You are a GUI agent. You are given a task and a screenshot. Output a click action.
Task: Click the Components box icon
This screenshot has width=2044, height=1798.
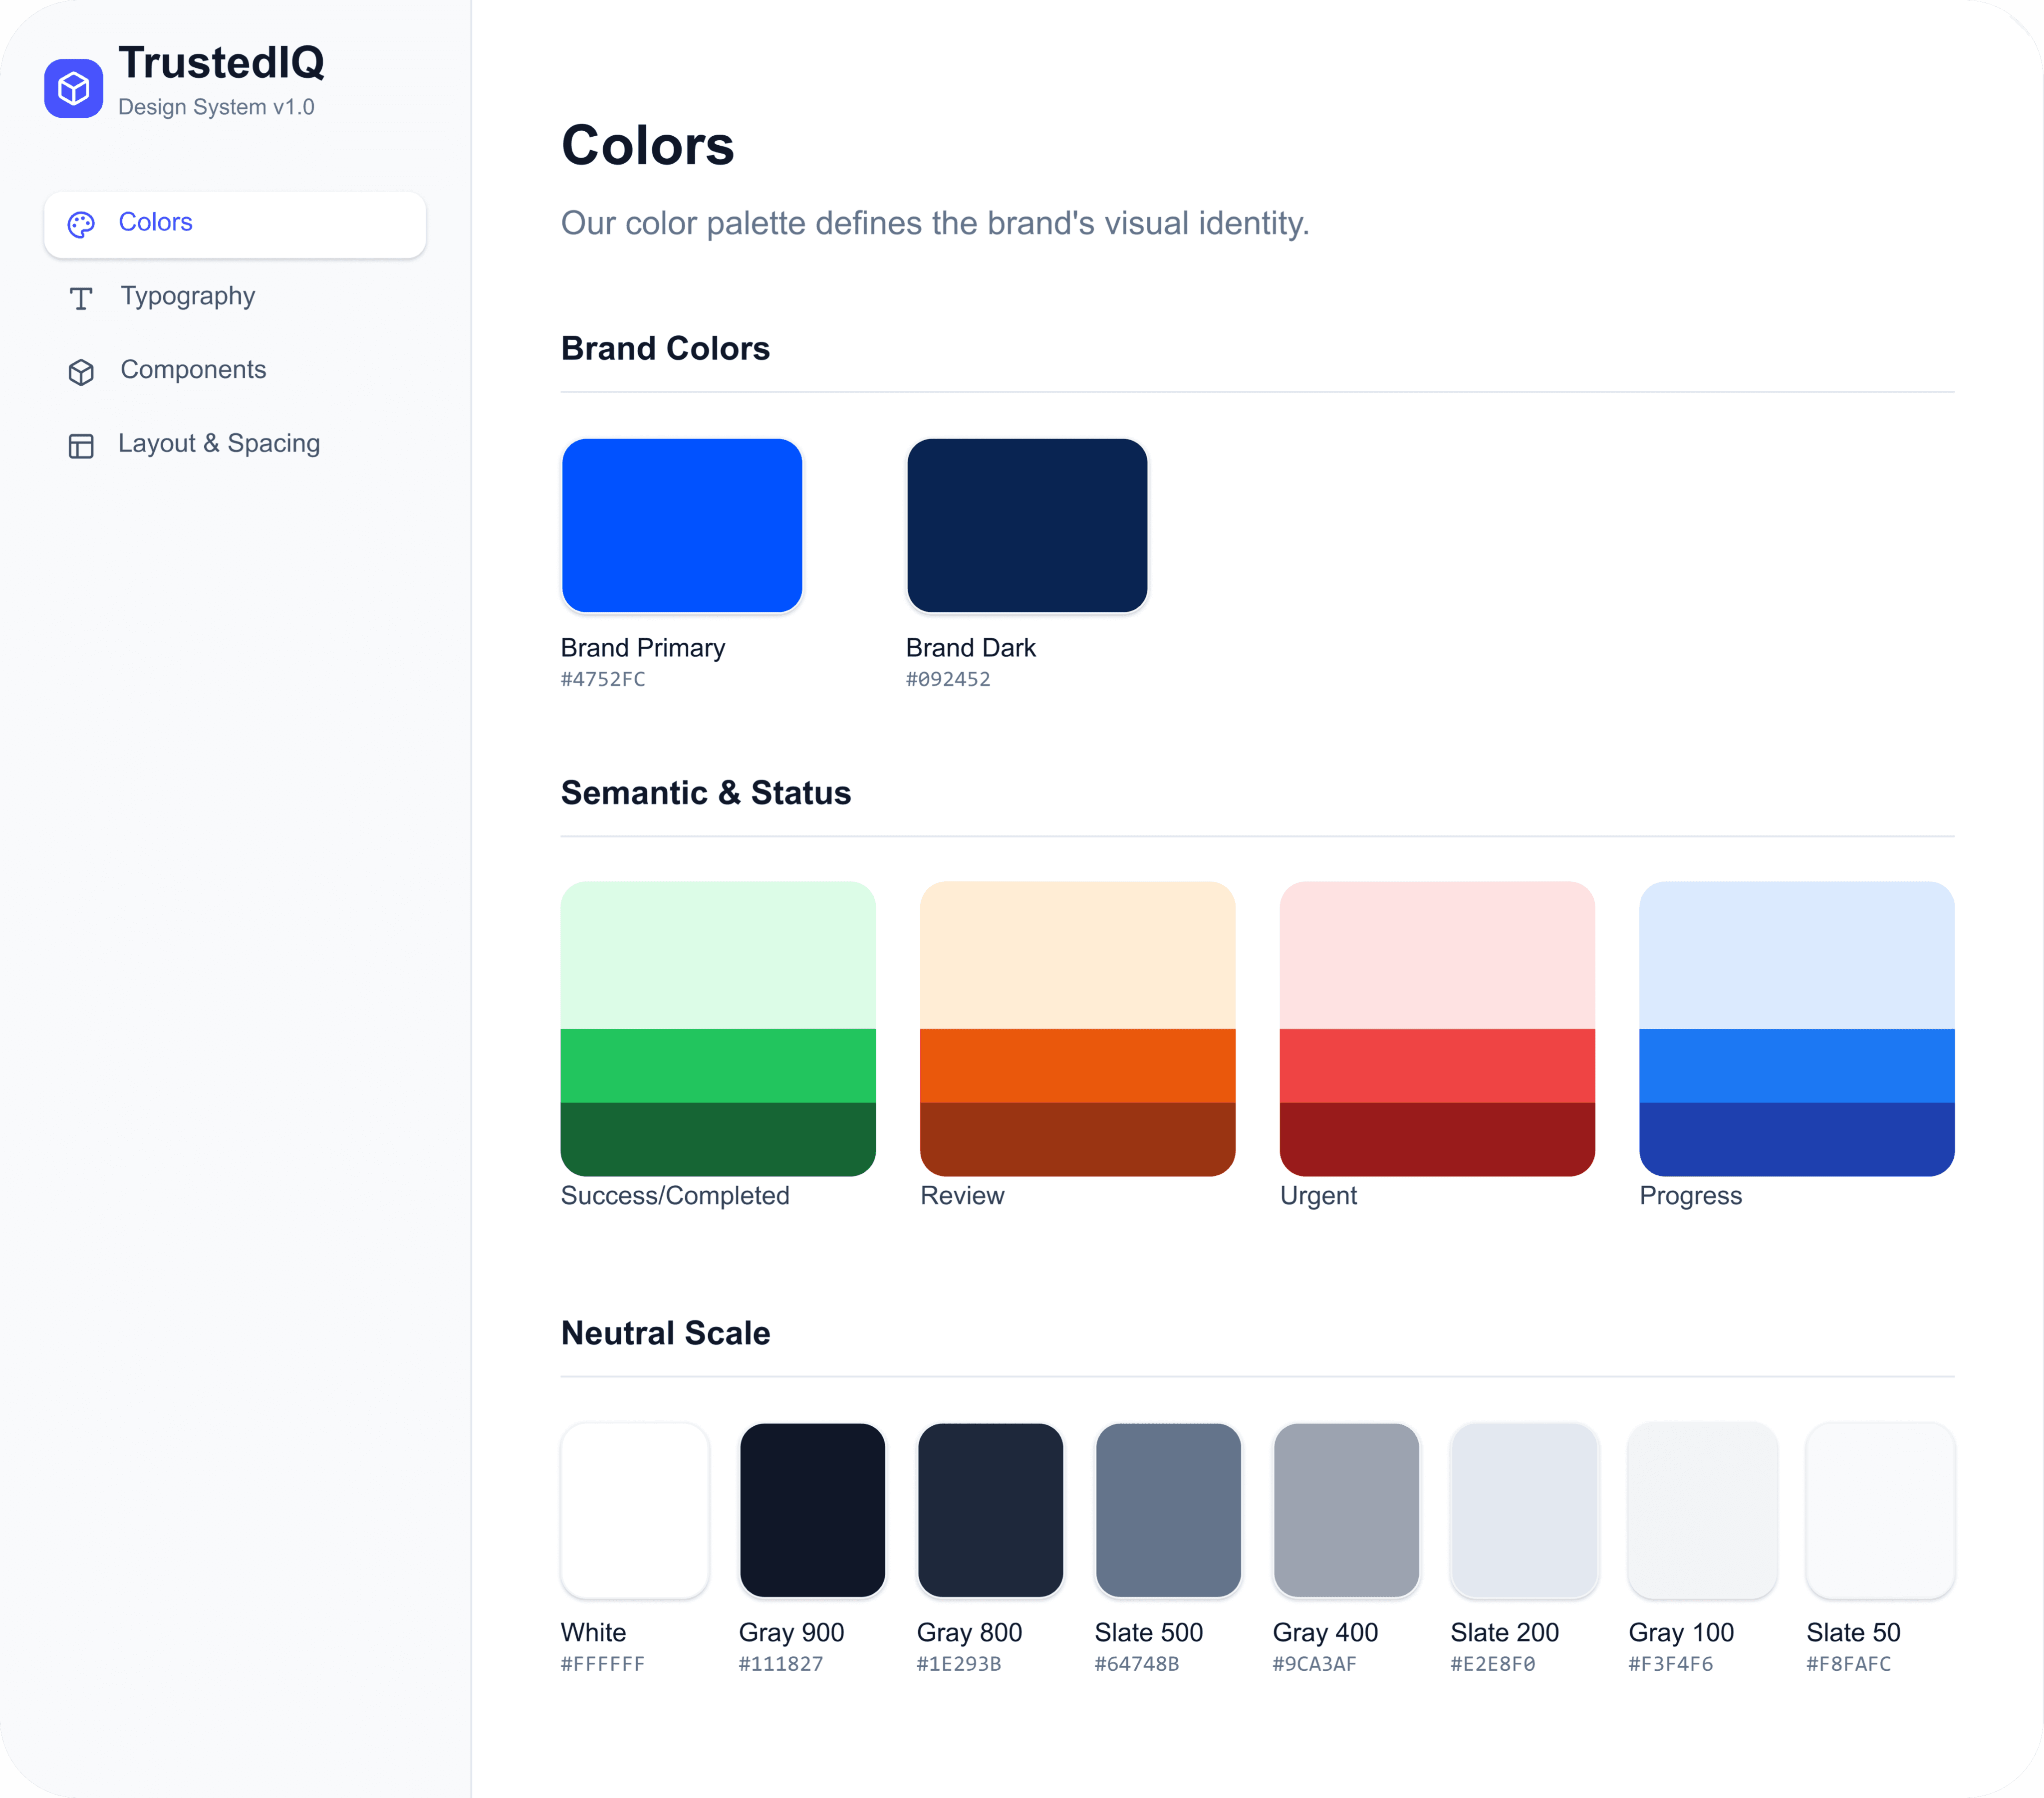[x=81, y=372]
